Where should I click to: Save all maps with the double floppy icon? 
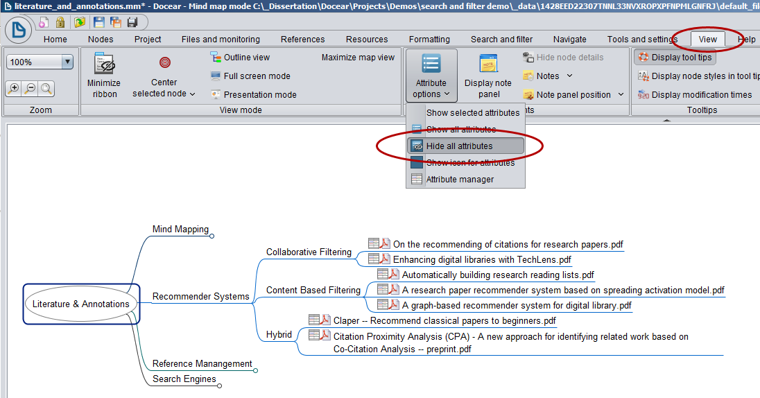click(116, 22)
